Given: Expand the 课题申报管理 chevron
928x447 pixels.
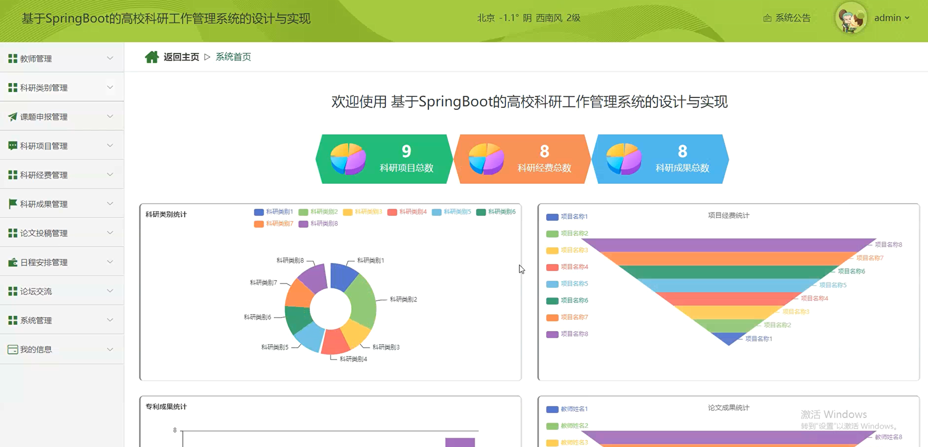Looking at the screenshot, I should point(110,116).
